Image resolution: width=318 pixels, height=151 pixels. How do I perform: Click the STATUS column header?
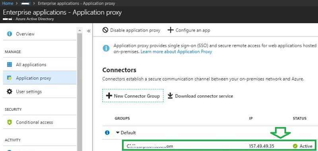point(300,118)
